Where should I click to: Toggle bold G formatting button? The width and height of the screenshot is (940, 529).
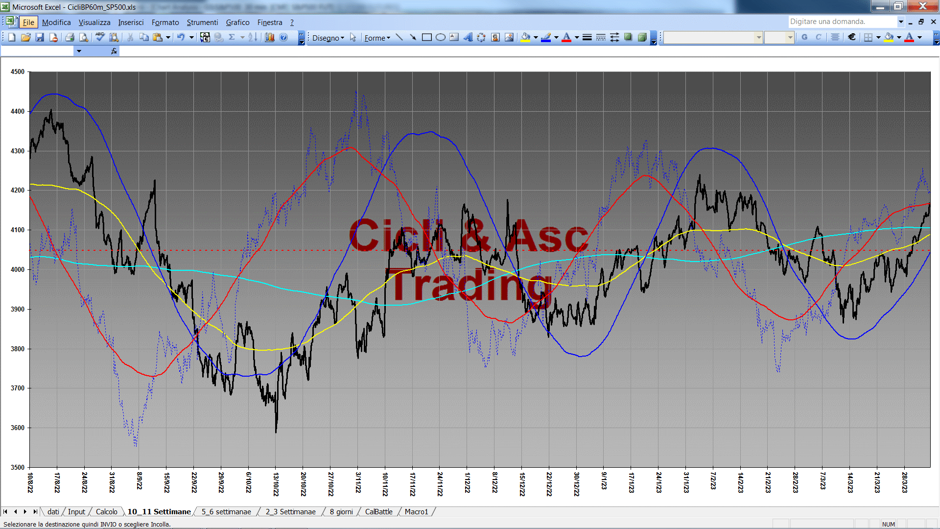804,37
